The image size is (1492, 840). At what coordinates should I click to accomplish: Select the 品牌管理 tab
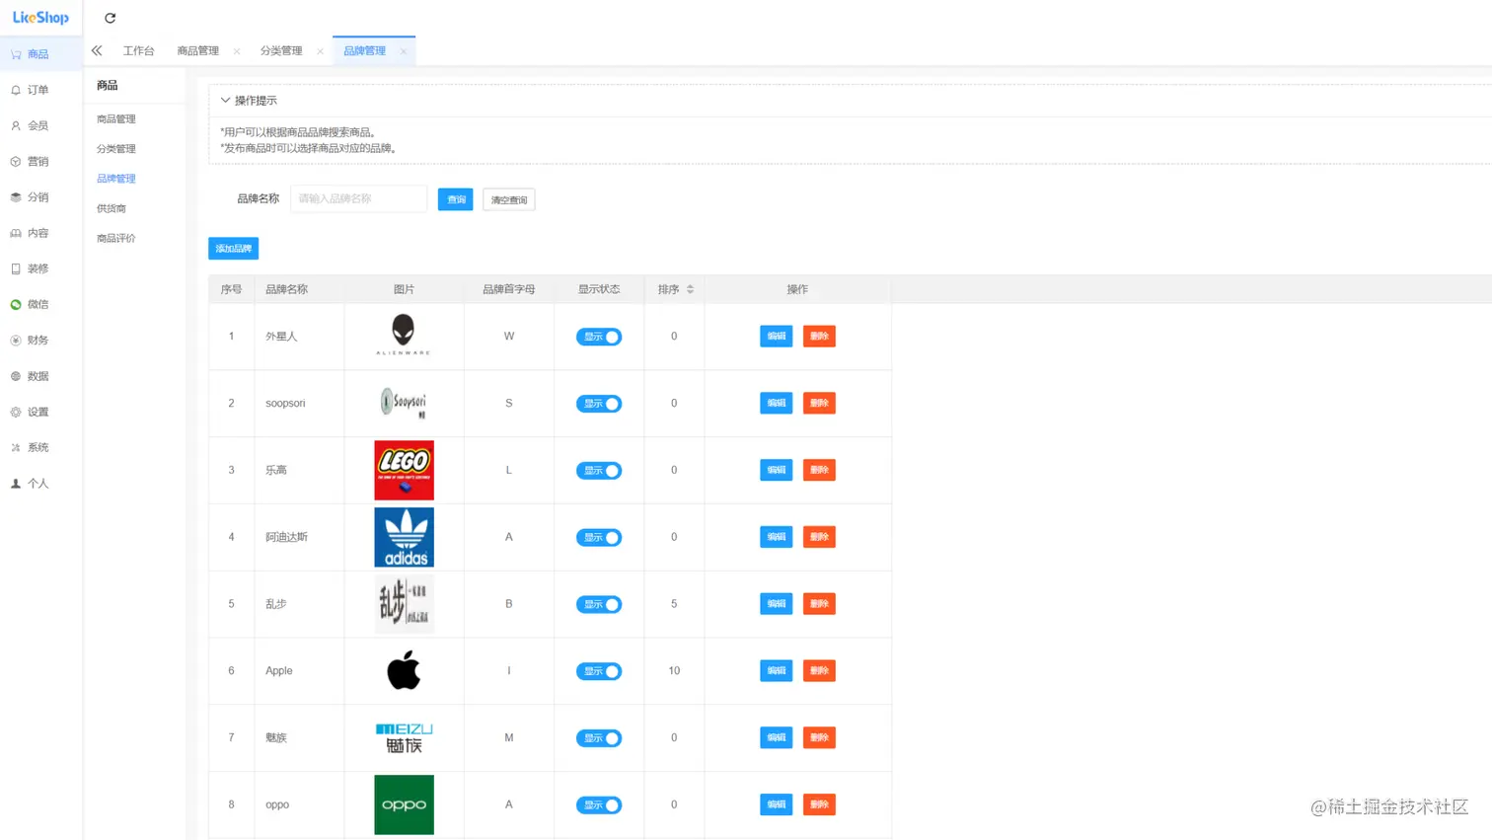[365, 50]
